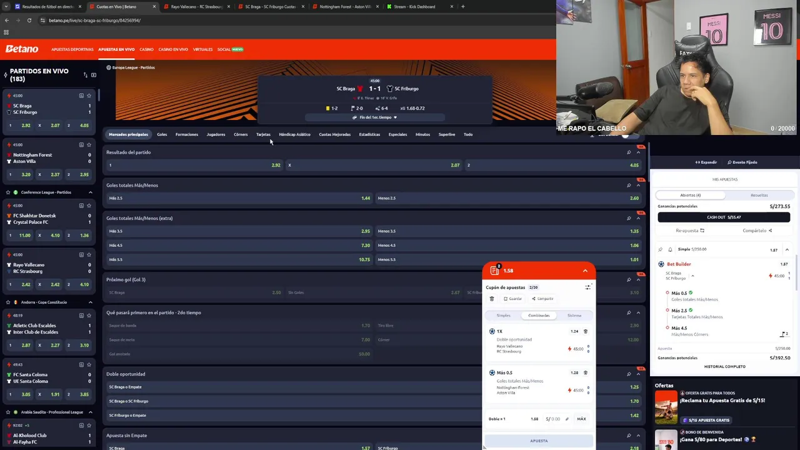Click the browser address bar

click(294, 20)
